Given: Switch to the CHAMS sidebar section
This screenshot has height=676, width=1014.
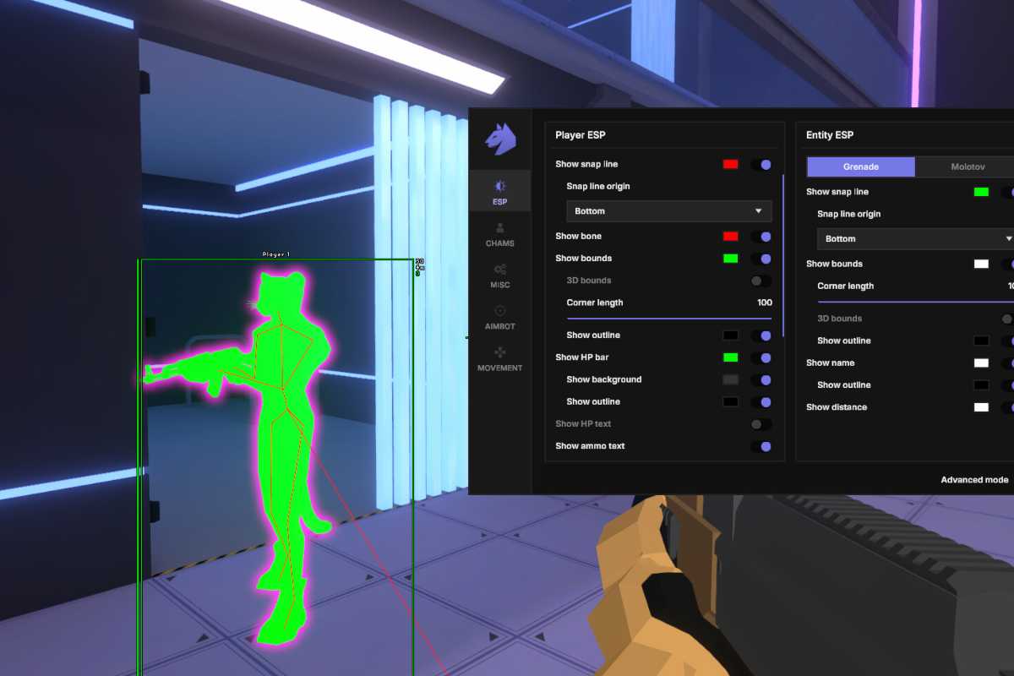Looking at the screenshot, I should (x=499, y=234).
